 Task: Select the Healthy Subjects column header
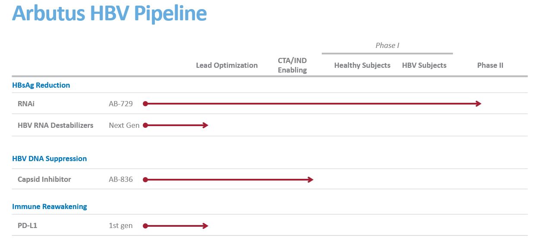pyautogui.click(x=362, y=65)
